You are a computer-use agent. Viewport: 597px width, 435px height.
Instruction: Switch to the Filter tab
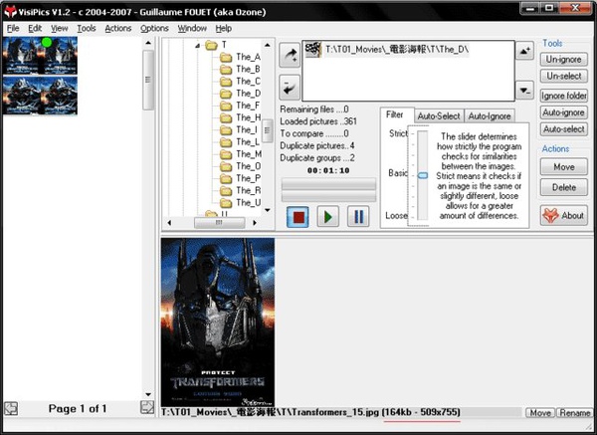(x=395, y=114)
